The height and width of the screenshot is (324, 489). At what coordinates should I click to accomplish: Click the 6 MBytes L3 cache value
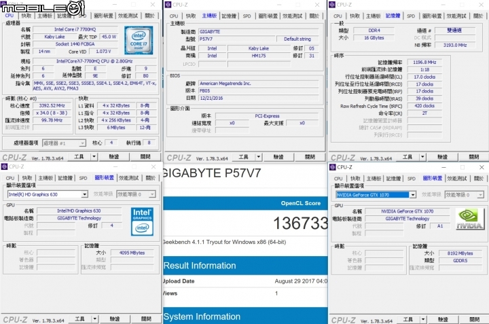(115, 128)
